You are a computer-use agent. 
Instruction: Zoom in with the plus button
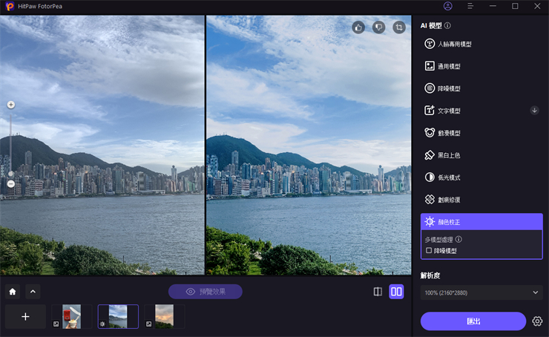(x=11, y=105)
